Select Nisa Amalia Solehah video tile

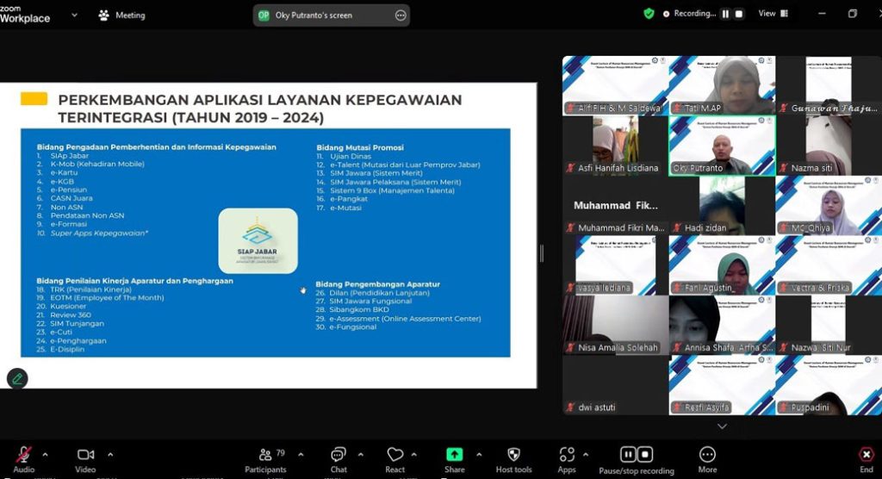click(x=615, y=326)
